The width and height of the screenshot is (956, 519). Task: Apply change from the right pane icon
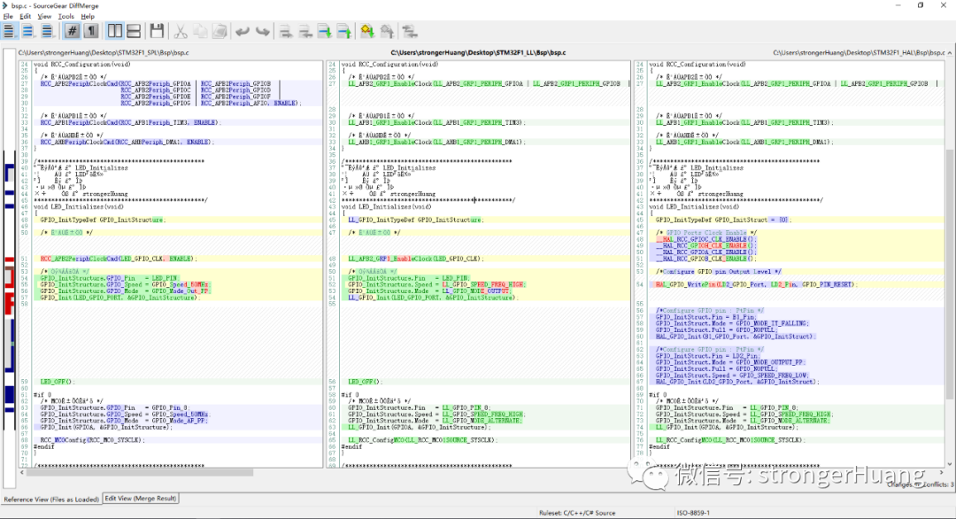tap(305, 31)
